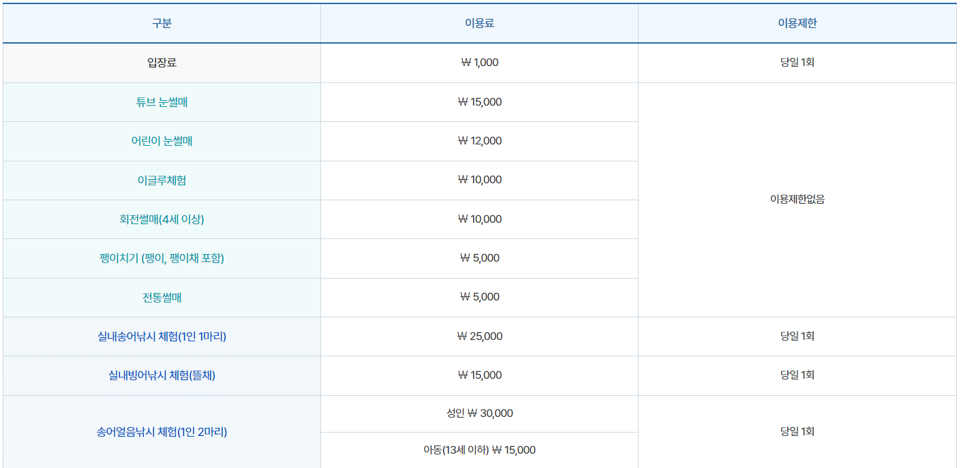Click the 회전썰매(4세 이상) link
This screenshot has width=961, height=468.
tap(160, 219)
